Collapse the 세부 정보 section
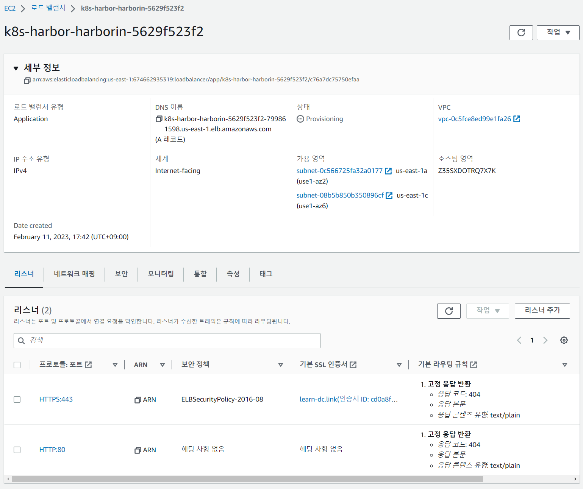Screen dimensions: 583x489 click(x=16, y=68)
